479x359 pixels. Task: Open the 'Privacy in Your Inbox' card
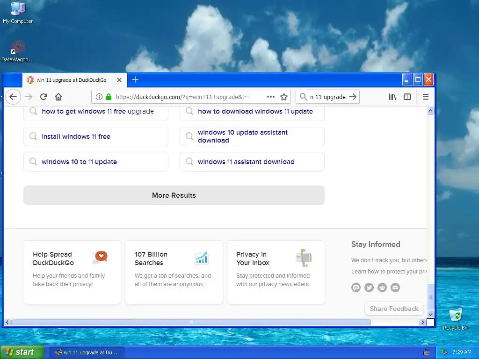[276, 272]
